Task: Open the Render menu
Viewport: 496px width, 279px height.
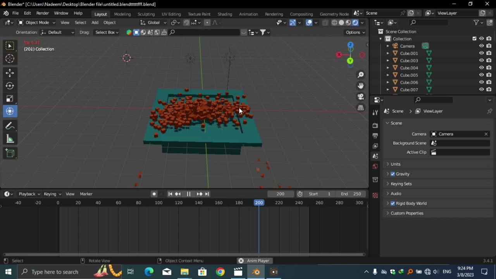Action: 43,13
